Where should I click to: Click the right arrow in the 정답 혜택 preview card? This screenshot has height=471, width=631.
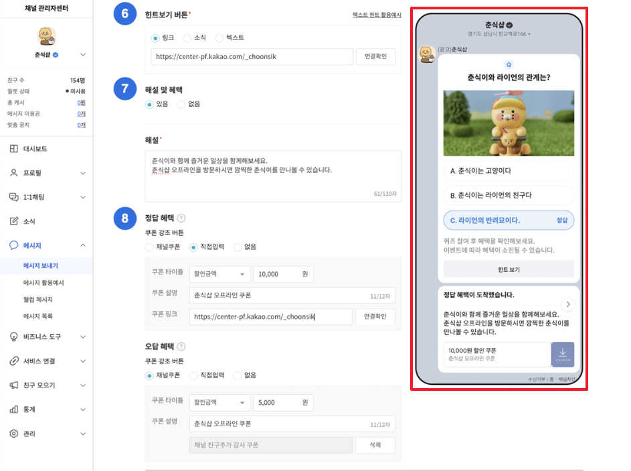pyautogui.click(x=568, y=304)
